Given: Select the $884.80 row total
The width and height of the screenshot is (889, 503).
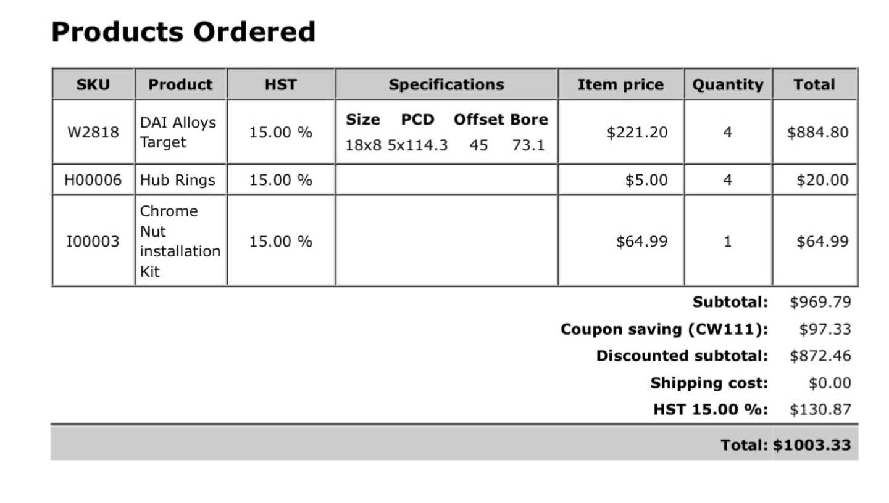Looking at the screenshot, I should click(x=817, y=132).
